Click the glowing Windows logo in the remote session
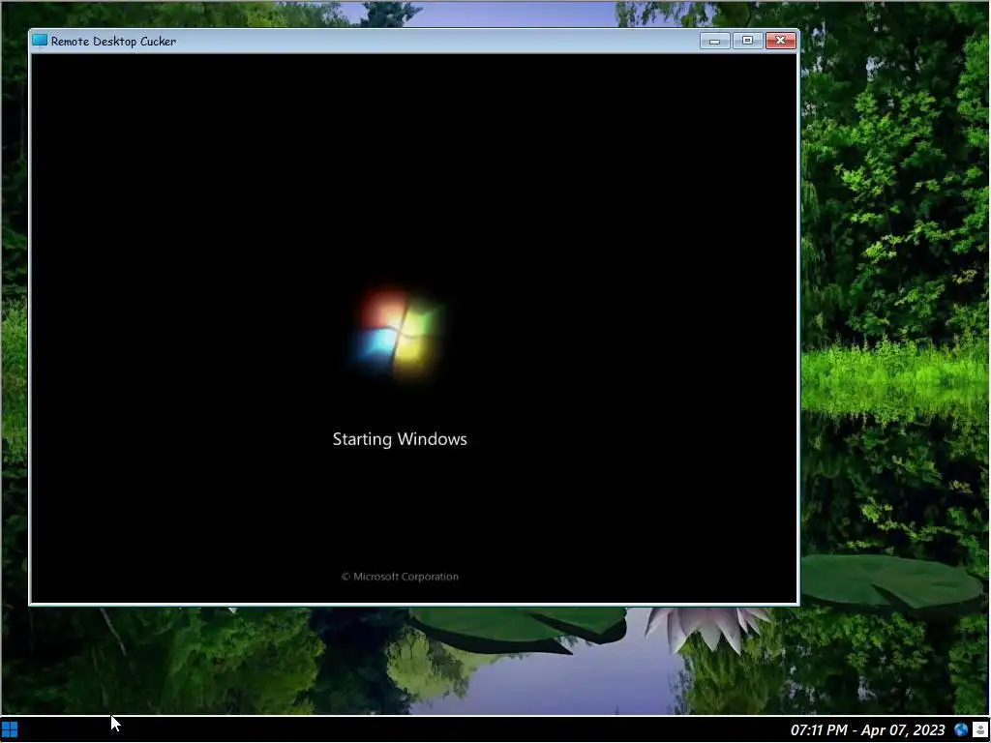Image resolution: width=991 pixels, height=743 pixels. tap(398, 333)
